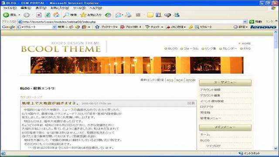Open blog entry title 地球上で大地震が続きますネ。
Image resolution: width=279 pixels, height=157 pixels.
click(51, 103)
